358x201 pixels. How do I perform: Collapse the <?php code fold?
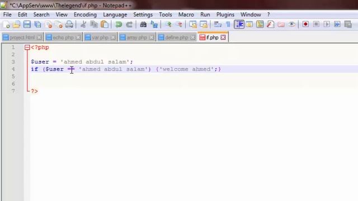pyautogui.click(x=27, y=47)
